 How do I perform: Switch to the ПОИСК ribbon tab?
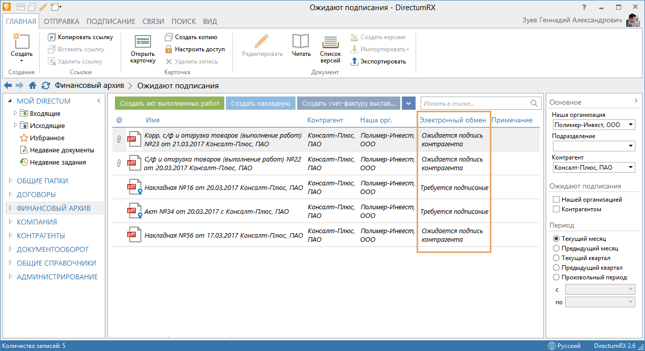tap(184, 21)
